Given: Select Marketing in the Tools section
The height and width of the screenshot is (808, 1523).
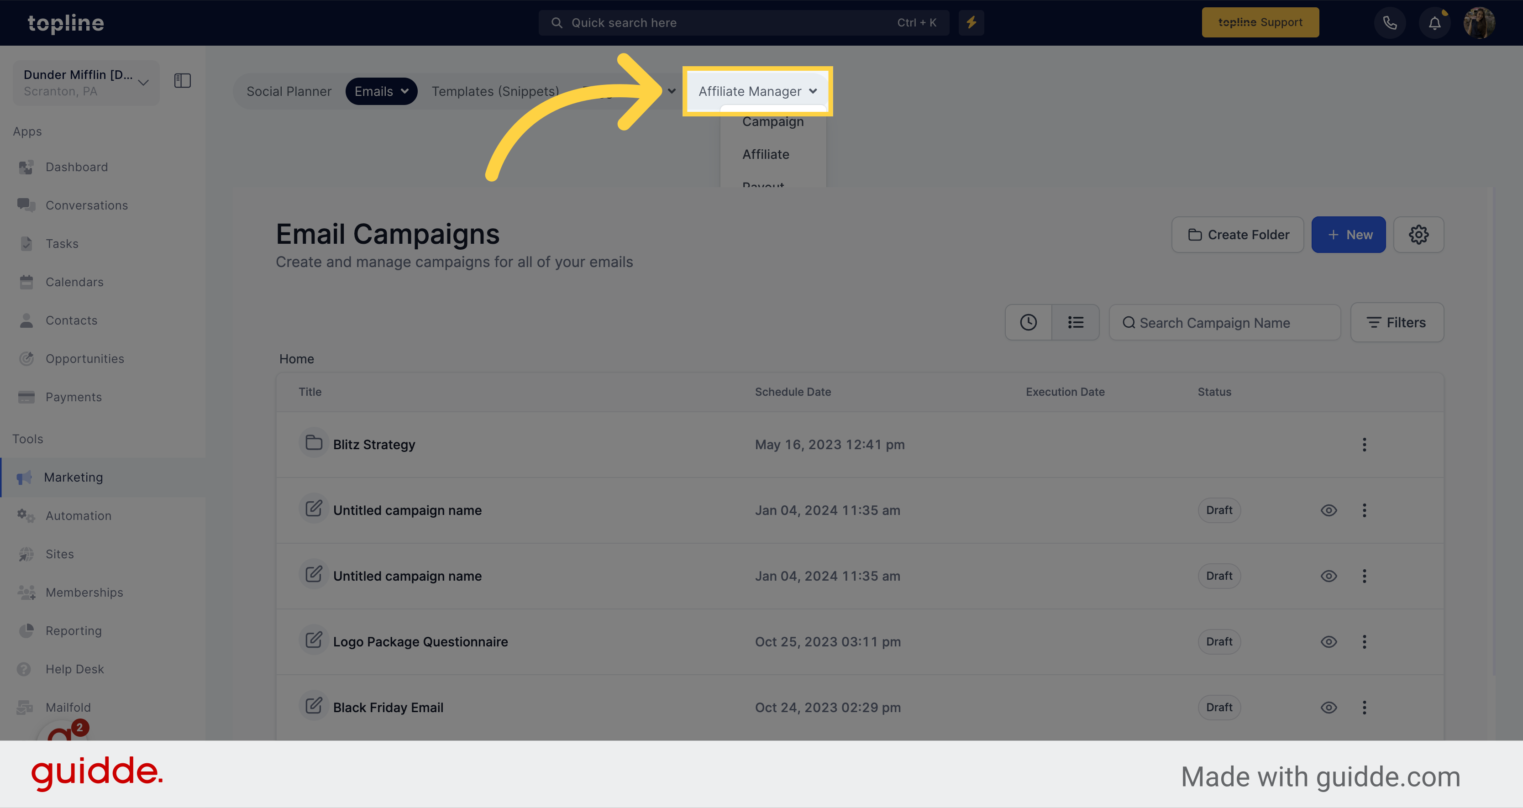Looking at the screenshot, I should 74,477.
